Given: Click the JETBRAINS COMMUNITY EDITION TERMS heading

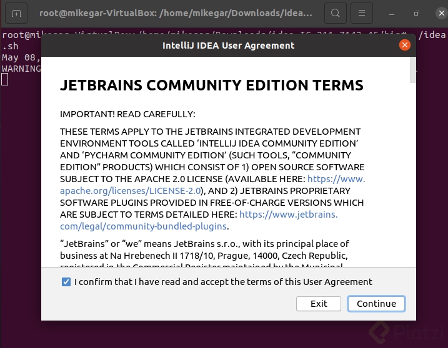Looking at the screenshot, I should [x=212, y=85].
